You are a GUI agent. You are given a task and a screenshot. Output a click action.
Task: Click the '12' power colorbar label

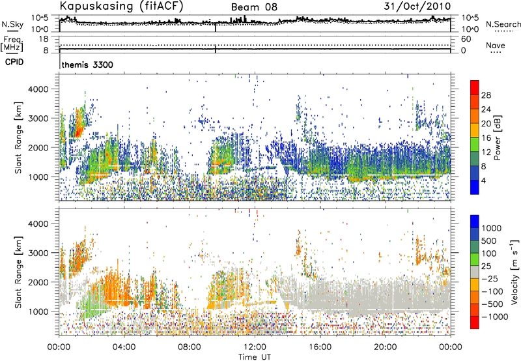pos(486,152)
